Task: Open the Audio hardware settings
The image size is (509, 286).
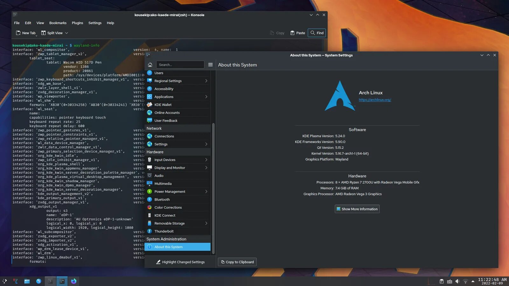Action: click(159, 175)
